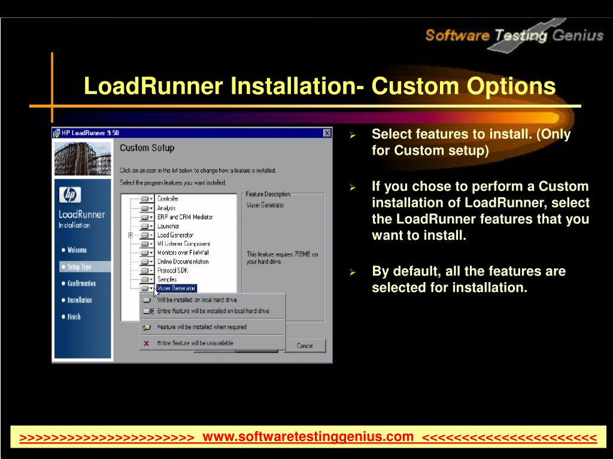Open the www.softwaretestinggenius.com link
The width and height of the screenshot is (613, 459).
pos(308,437)
